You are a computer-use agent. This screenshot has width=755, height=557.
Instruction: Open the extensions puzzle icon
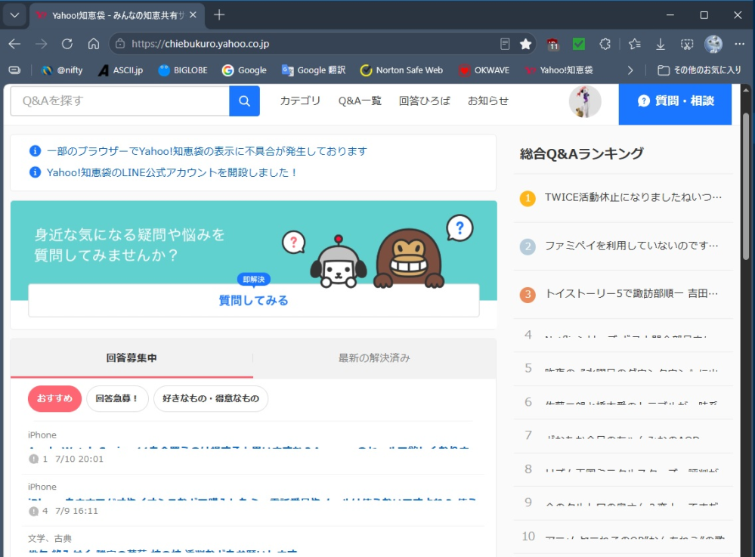[605, 45]
